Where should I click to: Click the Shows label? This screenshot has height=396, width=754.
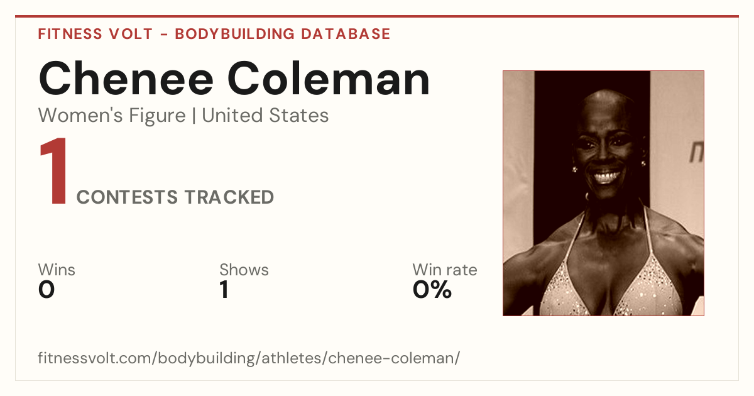click(x=244, y=270)
